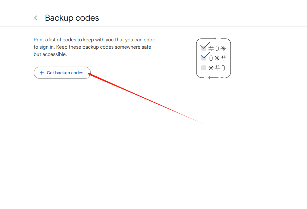The height and width of the screenshot is (209, 307).
Task: Select the asterisk ending the top code row
Action: click(223, 48)
